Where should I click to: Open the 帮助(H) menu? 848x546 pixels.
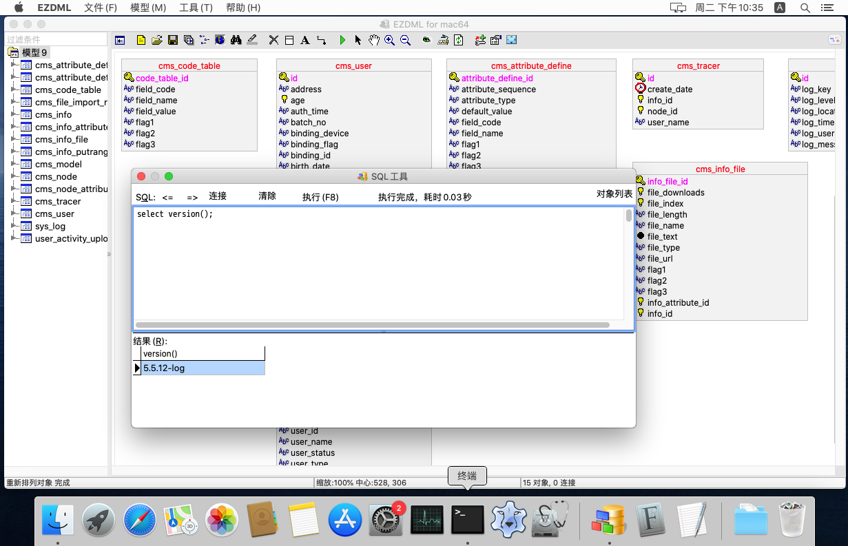(x=243, y=8)
